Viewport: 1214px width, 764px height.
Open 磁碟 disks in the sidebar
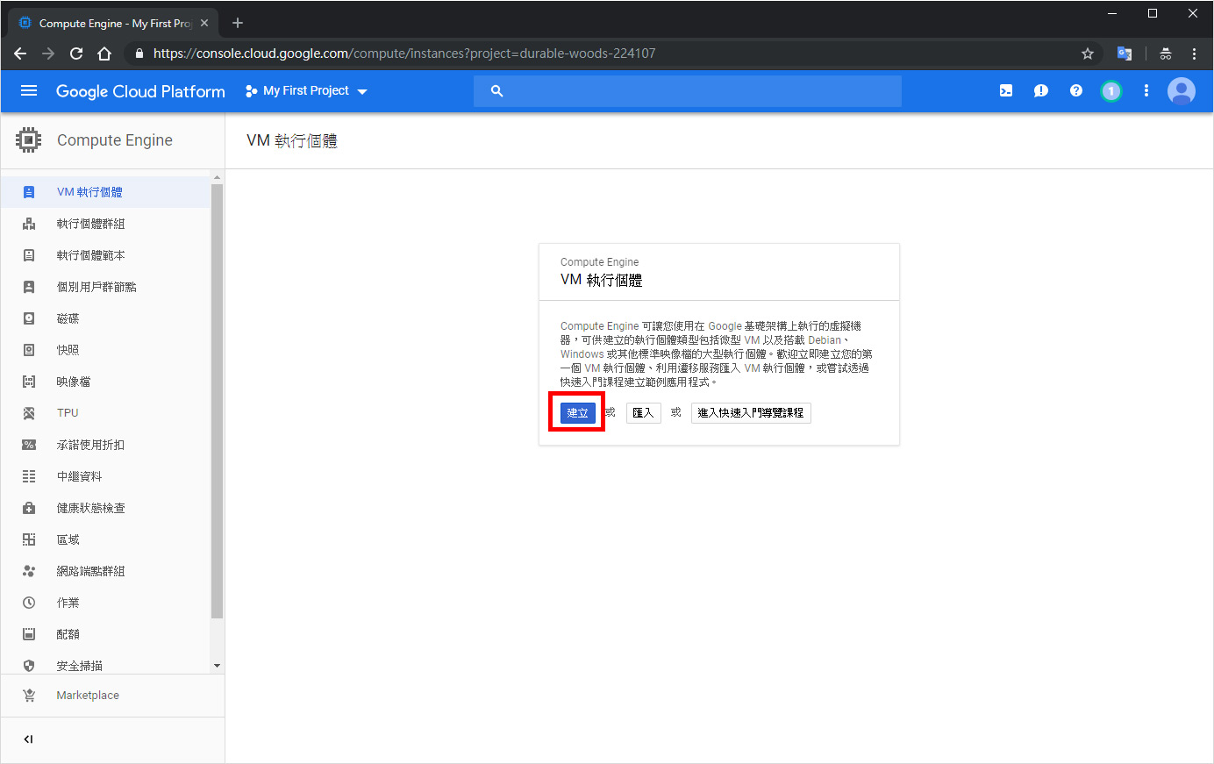click(x=105, y=318)
